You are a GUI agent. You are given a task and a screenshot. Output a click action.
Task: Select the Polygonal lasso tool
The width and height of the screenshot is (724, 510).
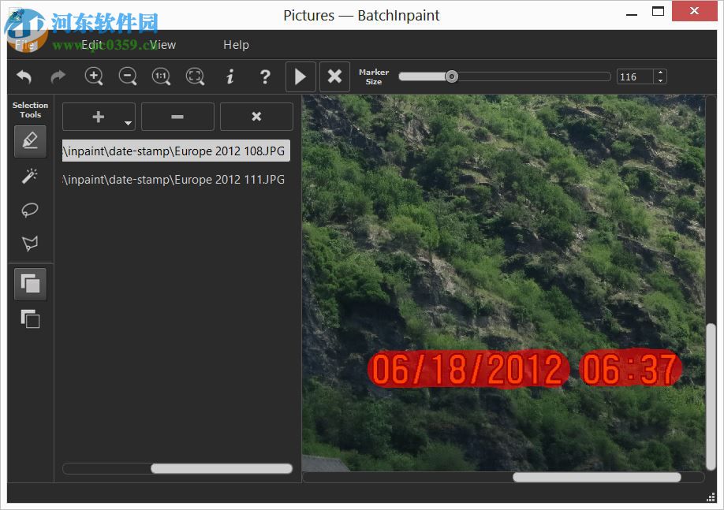tap(30, 244)
